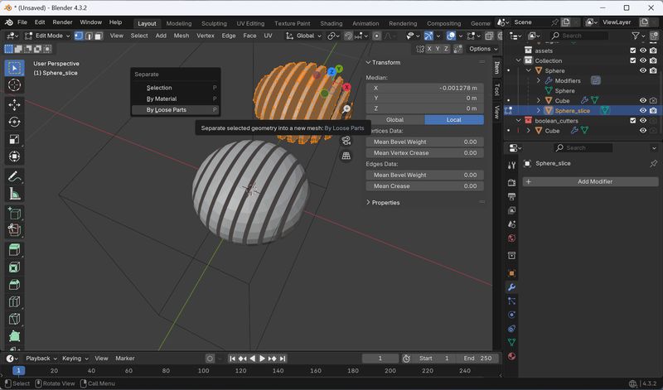The height and width of the screenshot is (390, 663).
Task: Toggle viewport overlays button
Action: pos(451,36)
